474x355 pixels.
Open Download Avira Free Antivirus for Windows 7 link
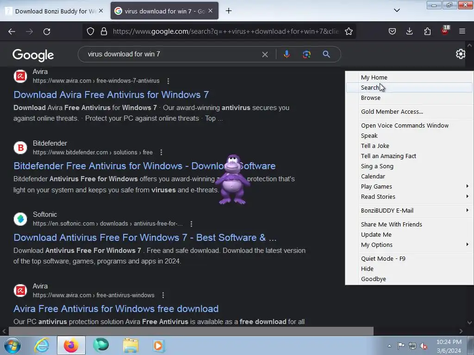[111, 95]
